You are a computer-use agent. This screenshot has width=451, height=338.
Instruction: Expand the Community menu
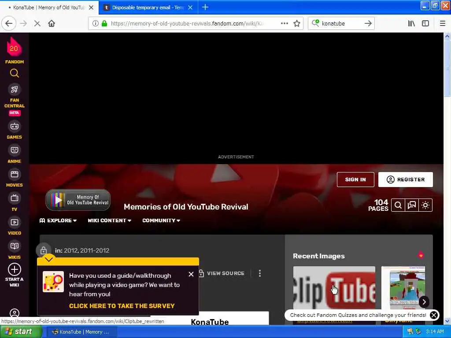click(161, 220)
